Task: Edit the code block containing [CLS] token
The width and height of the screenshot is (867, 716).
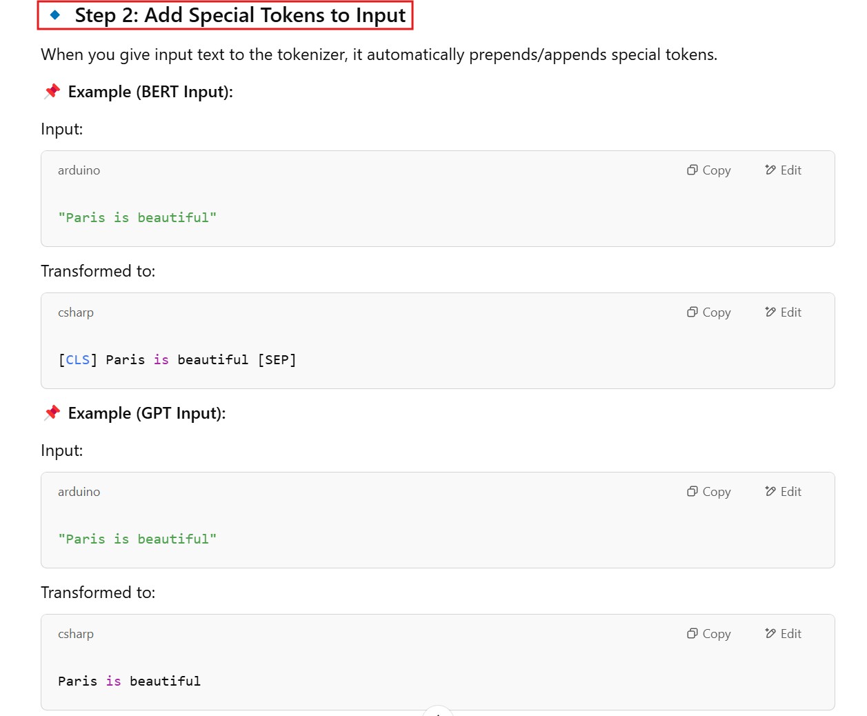Action: (783, 312)
